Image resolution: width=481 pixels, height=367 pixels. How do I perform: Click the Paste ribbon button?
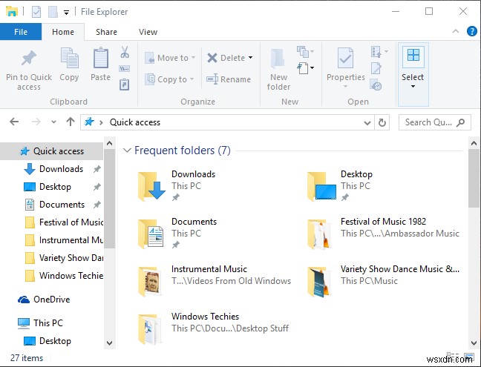(101, 65)
